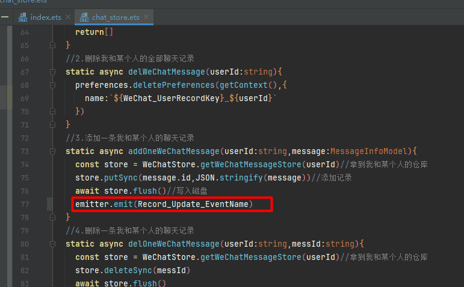Collapse deletePreferences call fold at line 68
The image size is (464, 287).
click(x=53, y=85)
